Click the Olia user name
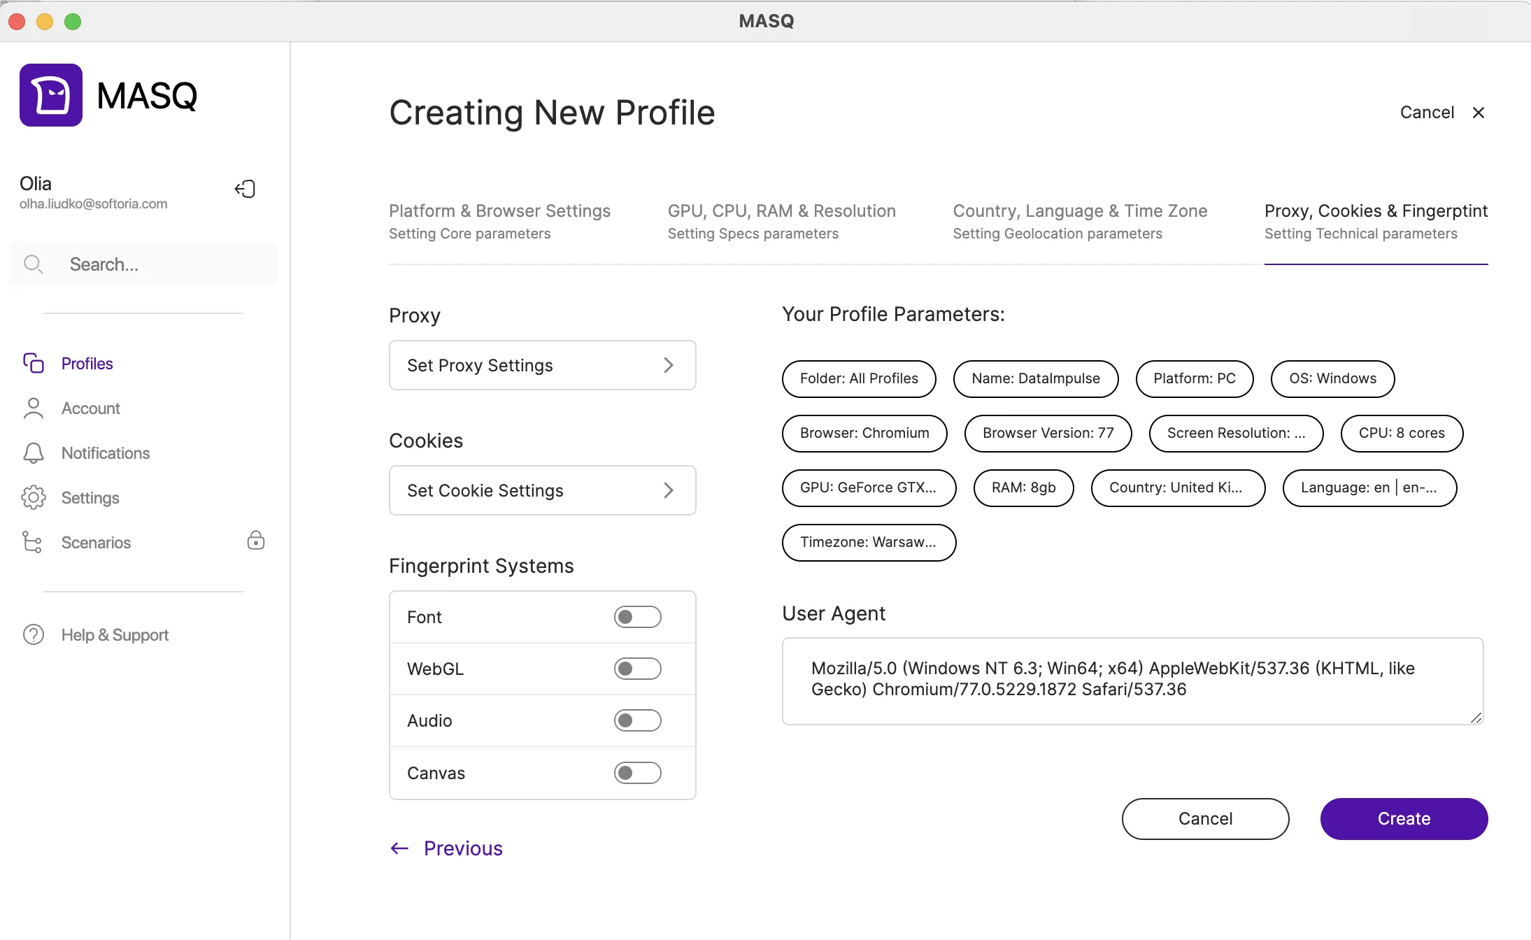 [36, 183]
